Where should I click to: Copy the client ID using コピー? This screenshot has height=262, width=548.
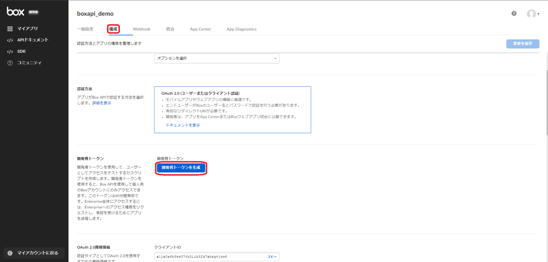tap(272, 256)
